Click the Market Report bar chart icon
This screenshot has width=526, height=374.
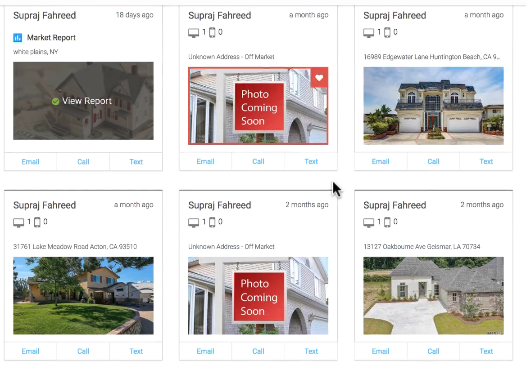(18, 37)
